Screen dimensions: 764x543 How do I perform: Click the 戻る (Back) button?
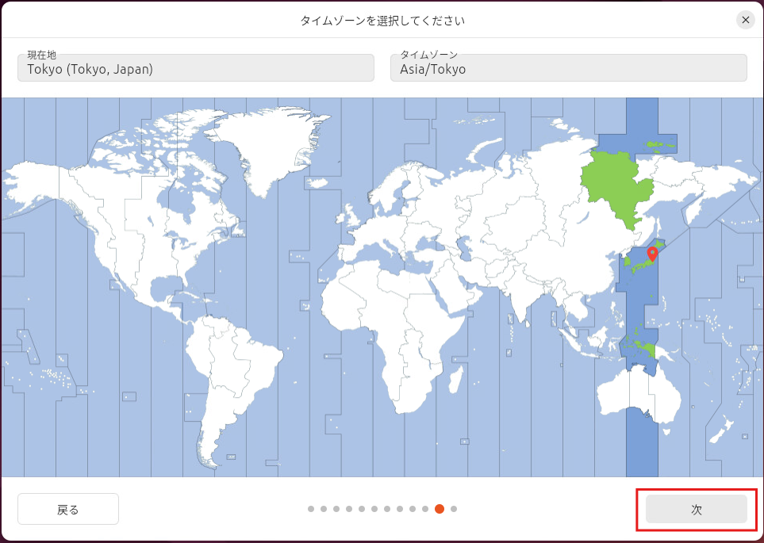(x=68, y=510)
